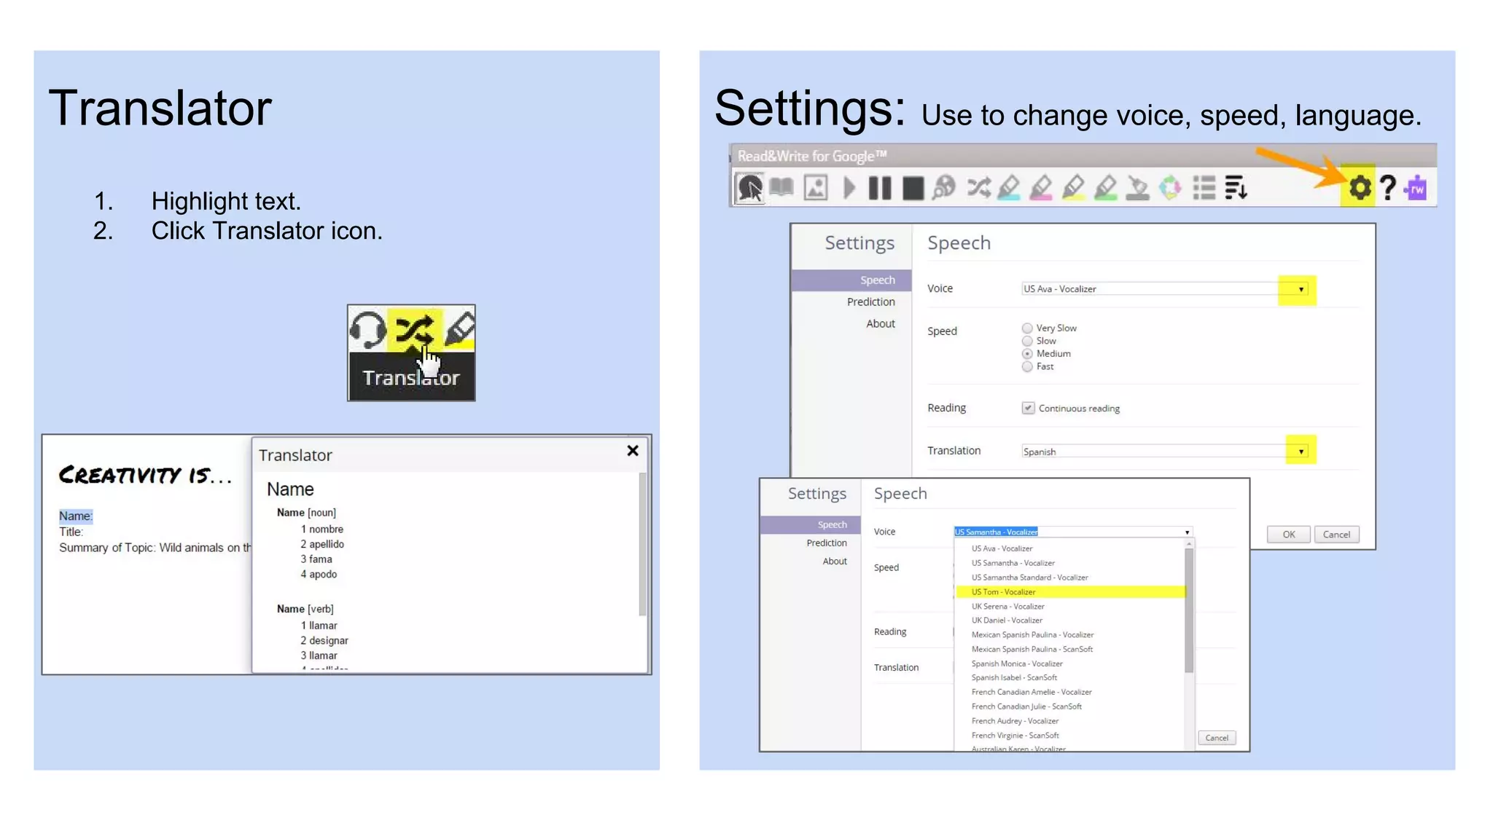Click the Play button in Read&Write toolbar
1493x839 pixels.
click(849, 188)
